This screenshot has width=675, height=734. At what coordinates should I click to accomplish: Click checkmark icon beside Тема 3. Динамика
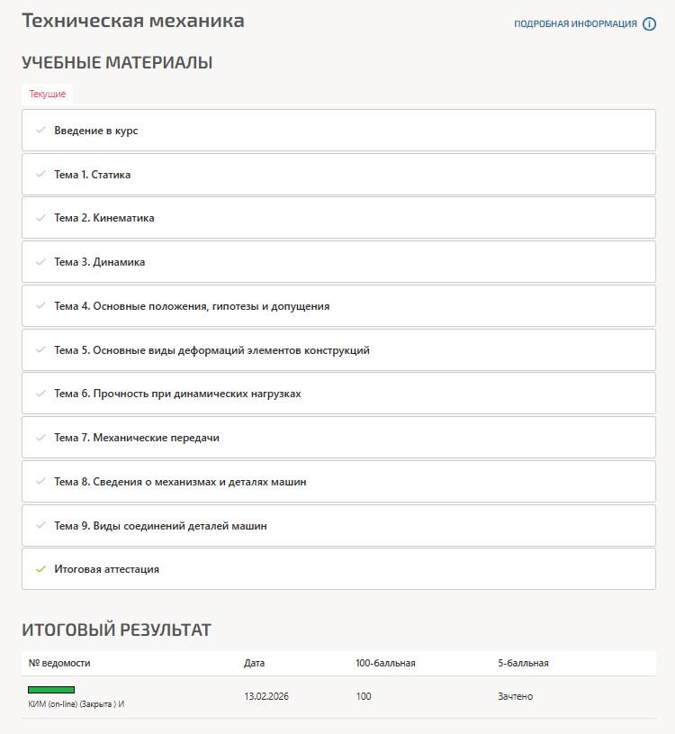tap(40, 262)
